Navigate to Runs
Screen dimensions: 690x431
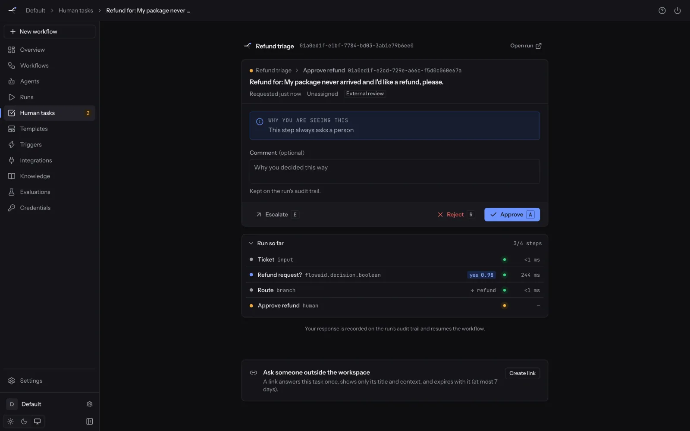pos(50,97)
